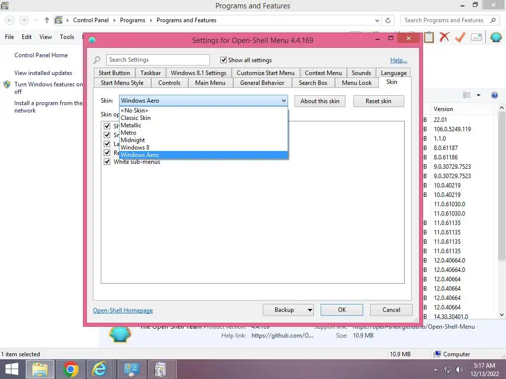Switch to the Start Button tab

tap(114, 73)
